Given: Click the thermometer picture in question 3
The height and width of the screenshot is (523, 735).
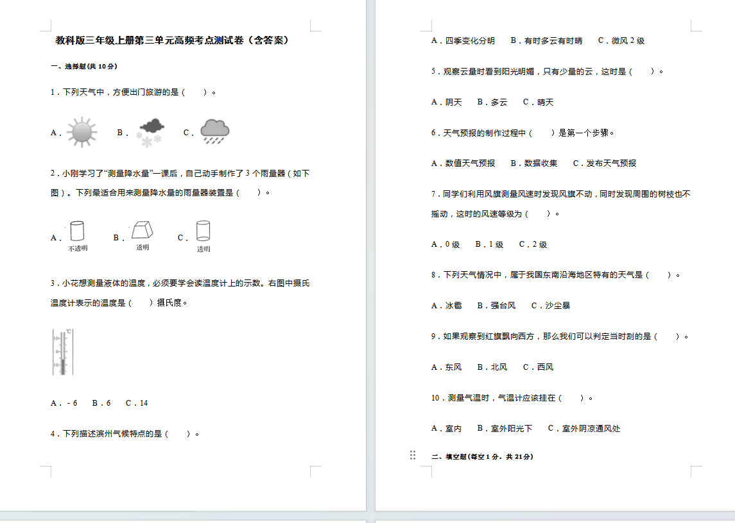Looking at the screenshot, I should click(x=63, y=352).
